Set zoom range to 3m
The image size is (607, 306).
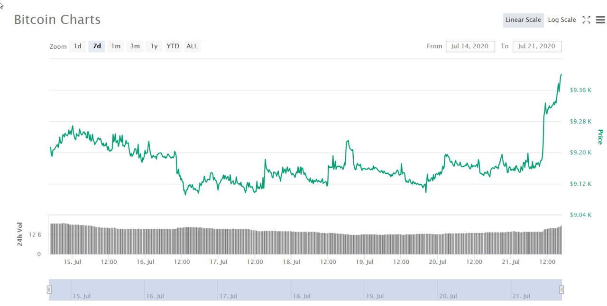pyautogui.click(x=135, y=46)
